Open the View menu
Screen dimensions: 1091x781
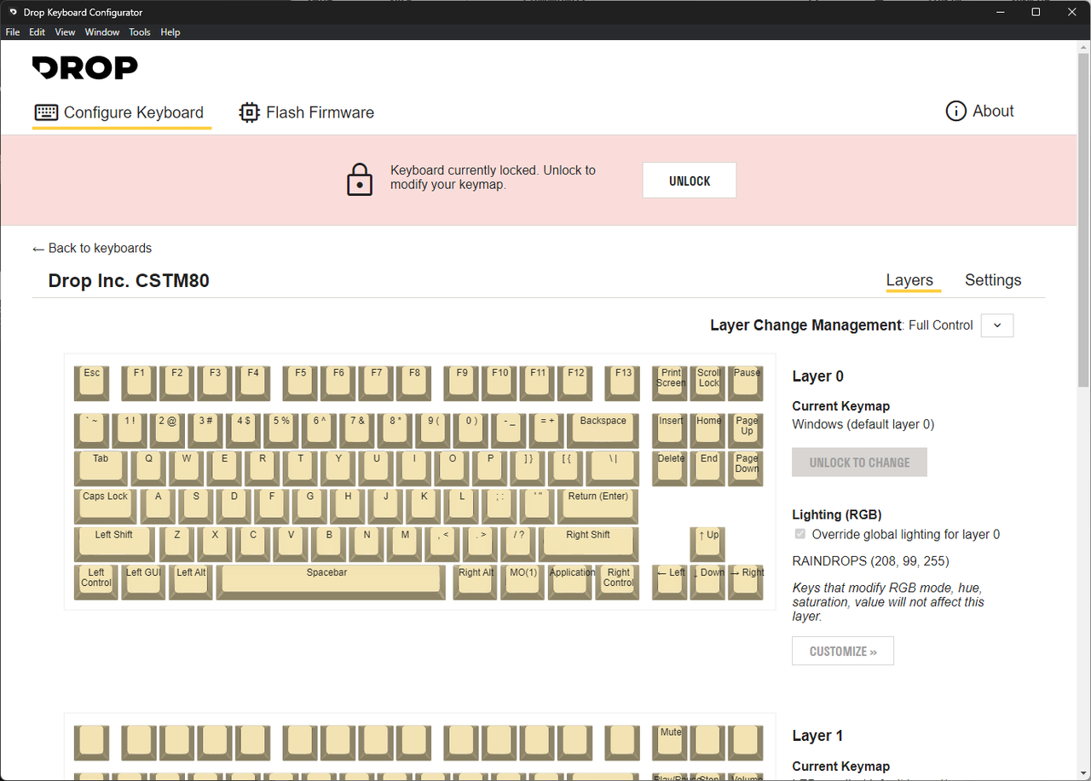tap(65, 32)
